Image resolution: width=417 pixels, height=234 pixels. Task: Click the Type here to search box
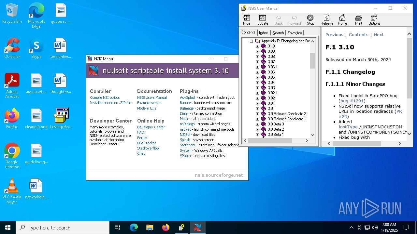point(63,227)
